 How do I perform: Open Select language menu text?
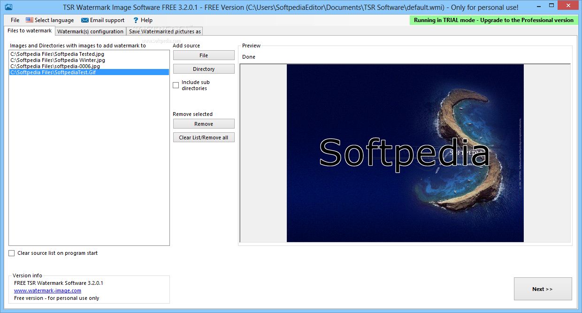[54, 20]
